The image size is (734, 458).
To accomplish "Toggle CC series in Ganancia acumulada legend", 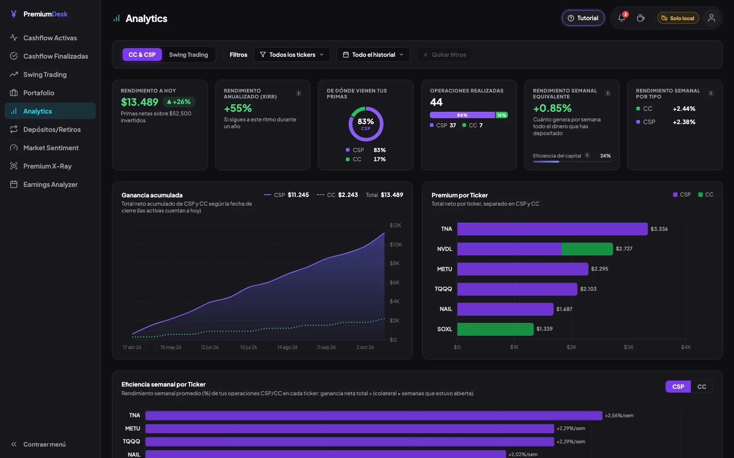I will pyautogui.click(x=337, y=195).
